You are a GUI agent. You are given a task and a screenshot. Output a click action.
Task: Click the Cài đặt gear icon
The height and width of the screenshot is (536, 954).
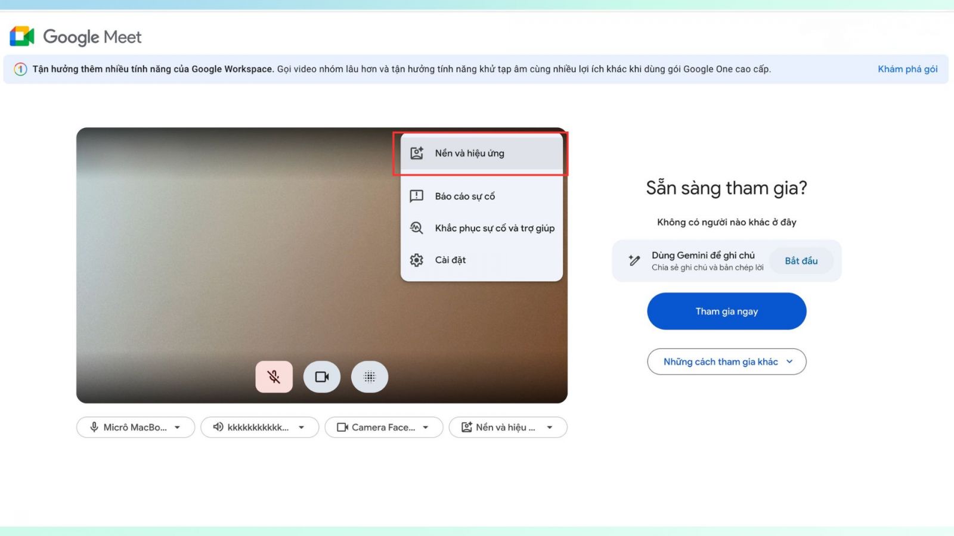(x=417, y=260)
